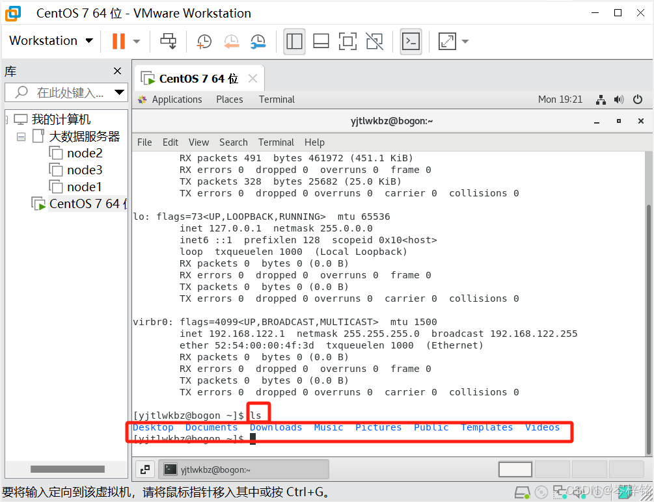Switch to Unity mode
Screen dimensions: 654x502
(375, 41)
